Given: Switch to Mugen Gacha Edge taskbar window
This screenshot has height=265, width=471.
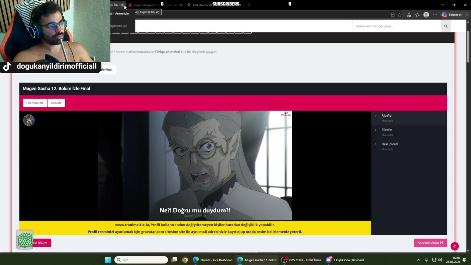Looking at the screenshot, I should pyautogui.click(x=257, y=260).
